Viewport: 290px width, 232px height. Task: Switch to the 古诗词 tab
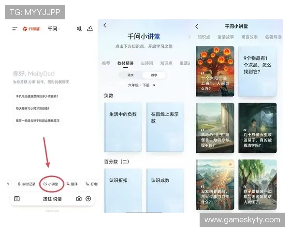click(147, 63)
